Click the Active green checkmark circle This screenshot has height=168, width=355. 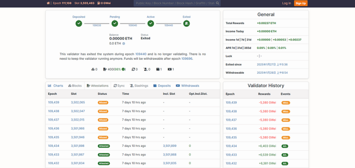(151, 24)
